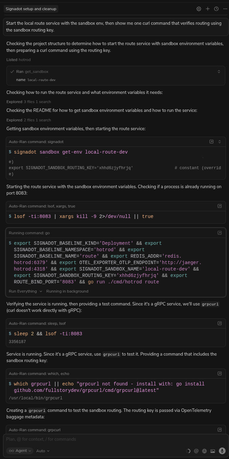Add context with the @ mention icon
Image resolution: width=229 pixels, height=459 pixels.
(196, 451)
